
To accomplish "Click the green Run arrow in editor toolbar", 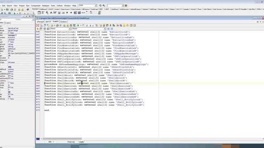I will coord(78,25).
